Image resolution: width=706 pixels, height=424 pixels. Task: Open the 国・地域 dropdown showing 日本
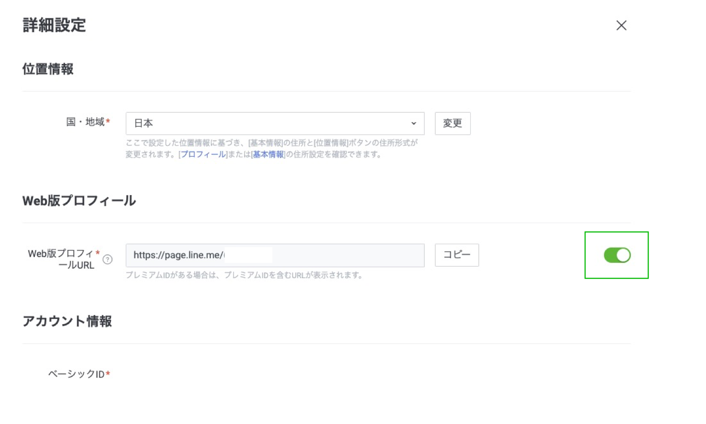coord(275,123)
